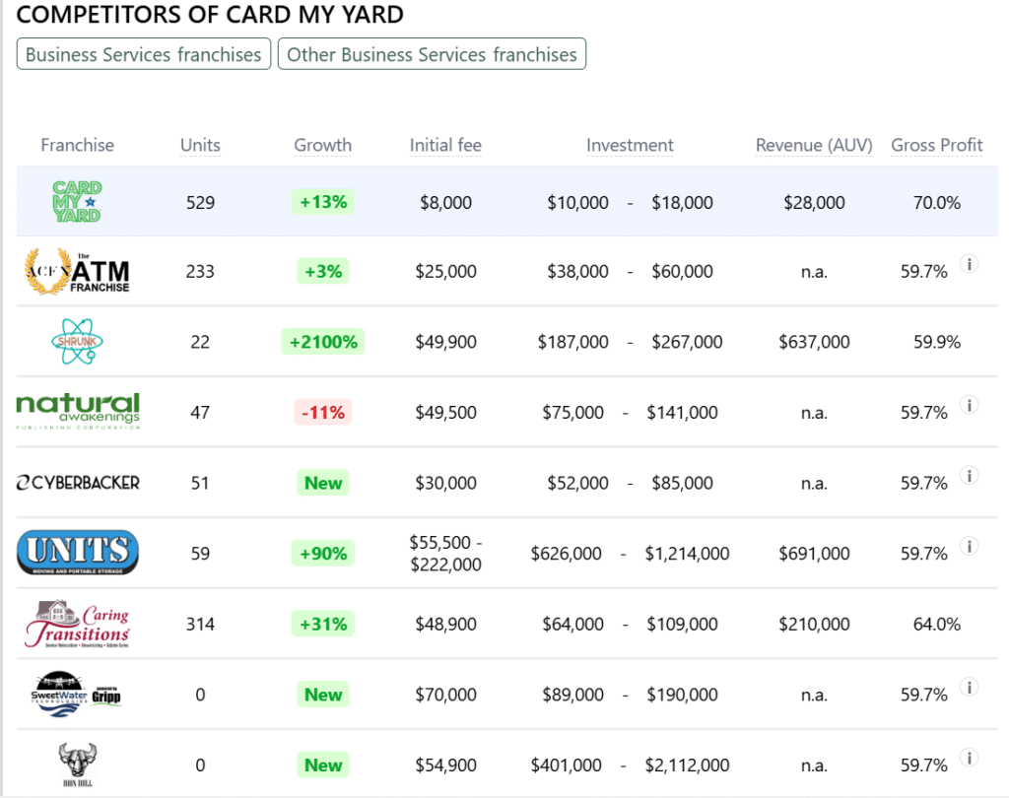1009x798 pixels.
Task: Select the 529 units value
Action: [x=200, y=203]
